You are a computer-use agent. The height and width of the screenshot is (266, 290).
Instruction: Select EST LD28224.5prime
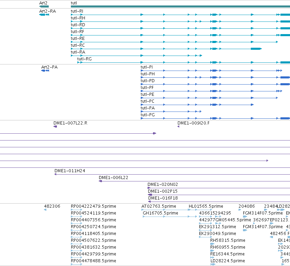[x=228, y=261]
